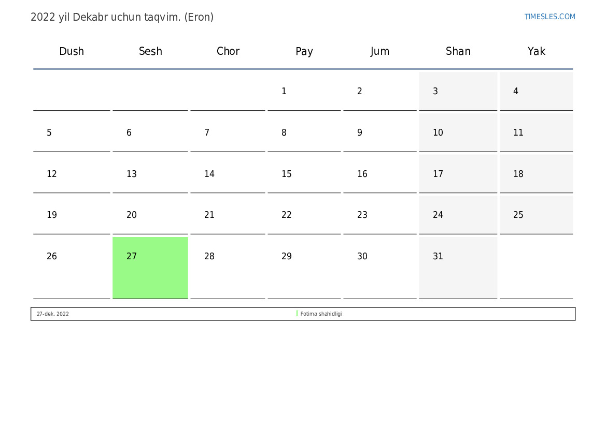Click date 31 on the calendar
This screenshot has height=428, width=606.
(438, 256)
